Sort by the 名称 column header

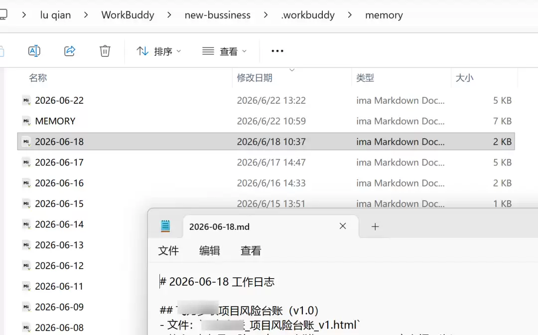38,78
